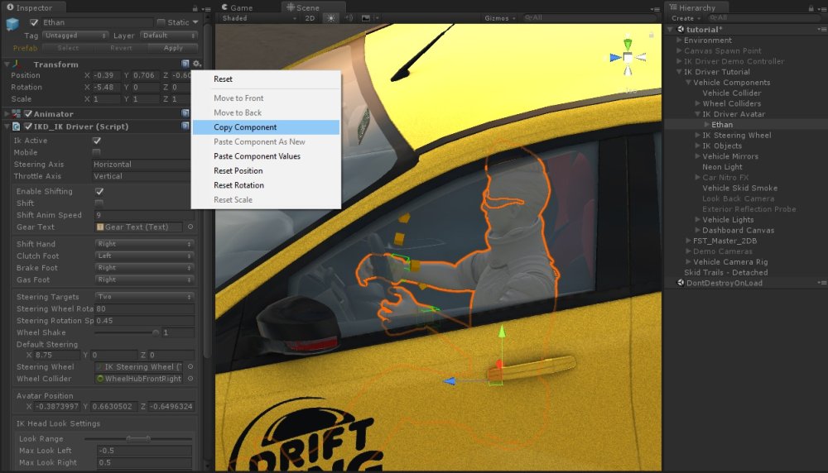Click green Y axis move arrow
Image resolution: width=828 pixels, height=473 pixels.
pyautogui.click(x=502, y=332)
